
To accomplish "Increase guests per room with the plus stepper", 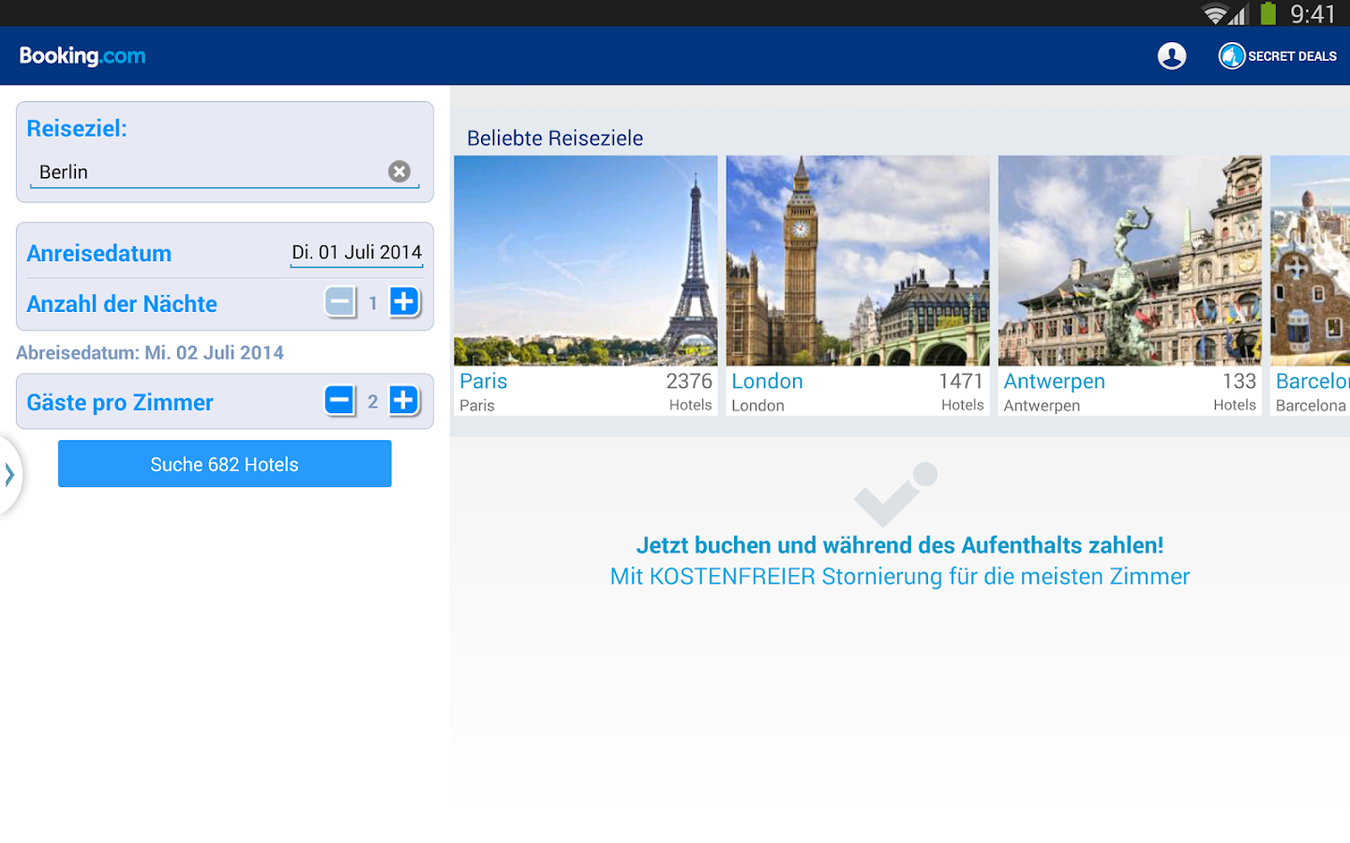I will pyautogui.click(x=404, y=400).
